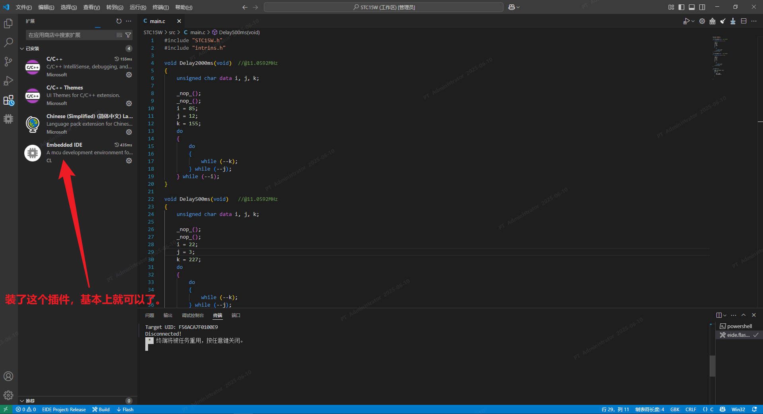Toggle the secondary side bar layout button
The width and height of the screenshot is (763, 414).
(x=702, y=7)
